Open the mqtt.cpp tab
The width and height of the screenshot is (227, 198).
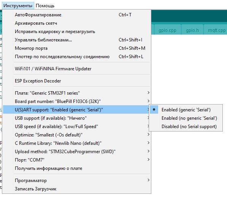point(216,30)
